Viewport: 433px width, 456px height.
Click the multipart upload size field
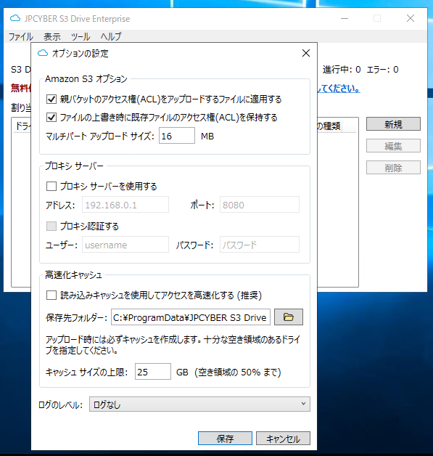coord(177,136)
